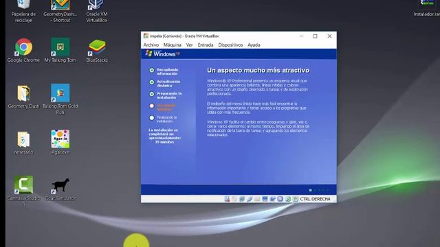Select the My Talking Tom desktop shortcut

point(60,50)
